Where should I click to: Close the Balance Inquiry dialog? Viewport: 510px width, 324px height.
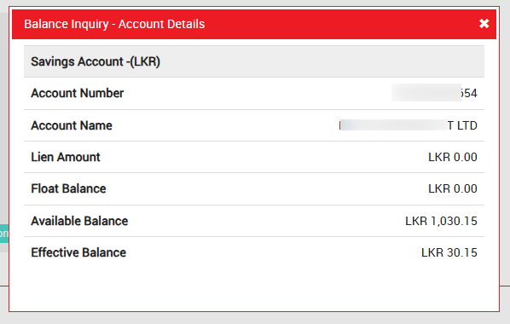(484, 23)
